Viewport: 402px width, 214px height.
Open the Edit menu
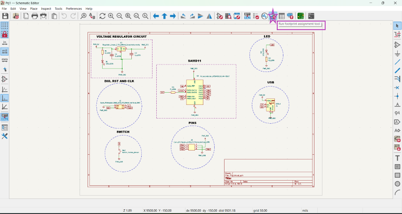point(13,8)
